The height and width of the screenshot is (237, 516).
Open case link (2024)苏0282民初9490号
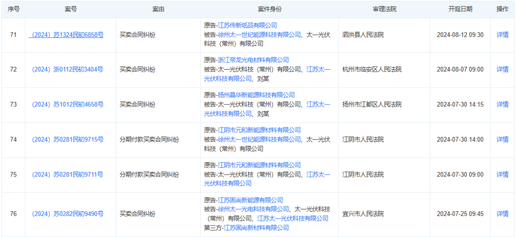tap(67, 214)
